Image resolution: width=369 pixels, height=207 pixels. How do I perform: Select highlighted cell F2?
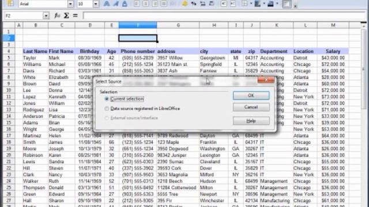138,38
